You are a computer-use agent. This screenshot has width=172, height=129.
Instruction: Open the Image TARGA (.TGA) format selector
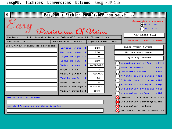[x=139, y=47]
